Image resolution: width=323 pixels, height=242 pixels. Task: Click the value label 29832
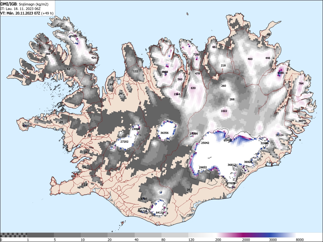(x=203, y=167)
